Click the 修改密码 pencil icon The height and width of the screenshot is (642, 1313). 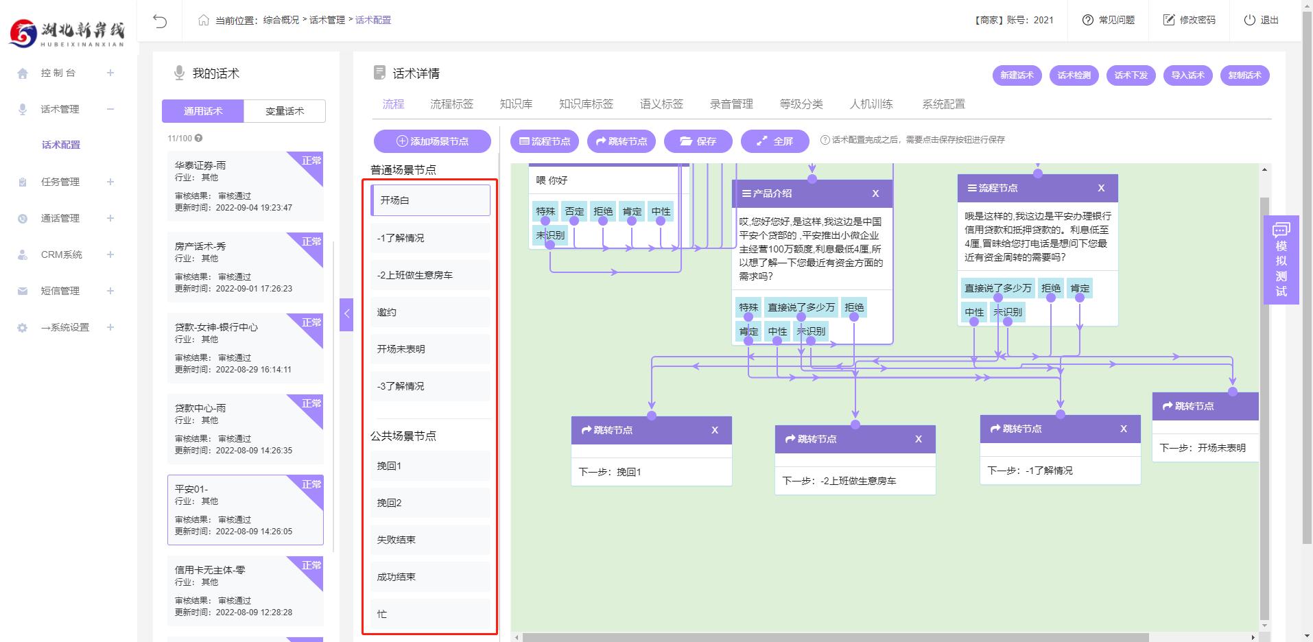pos(1168,20)
